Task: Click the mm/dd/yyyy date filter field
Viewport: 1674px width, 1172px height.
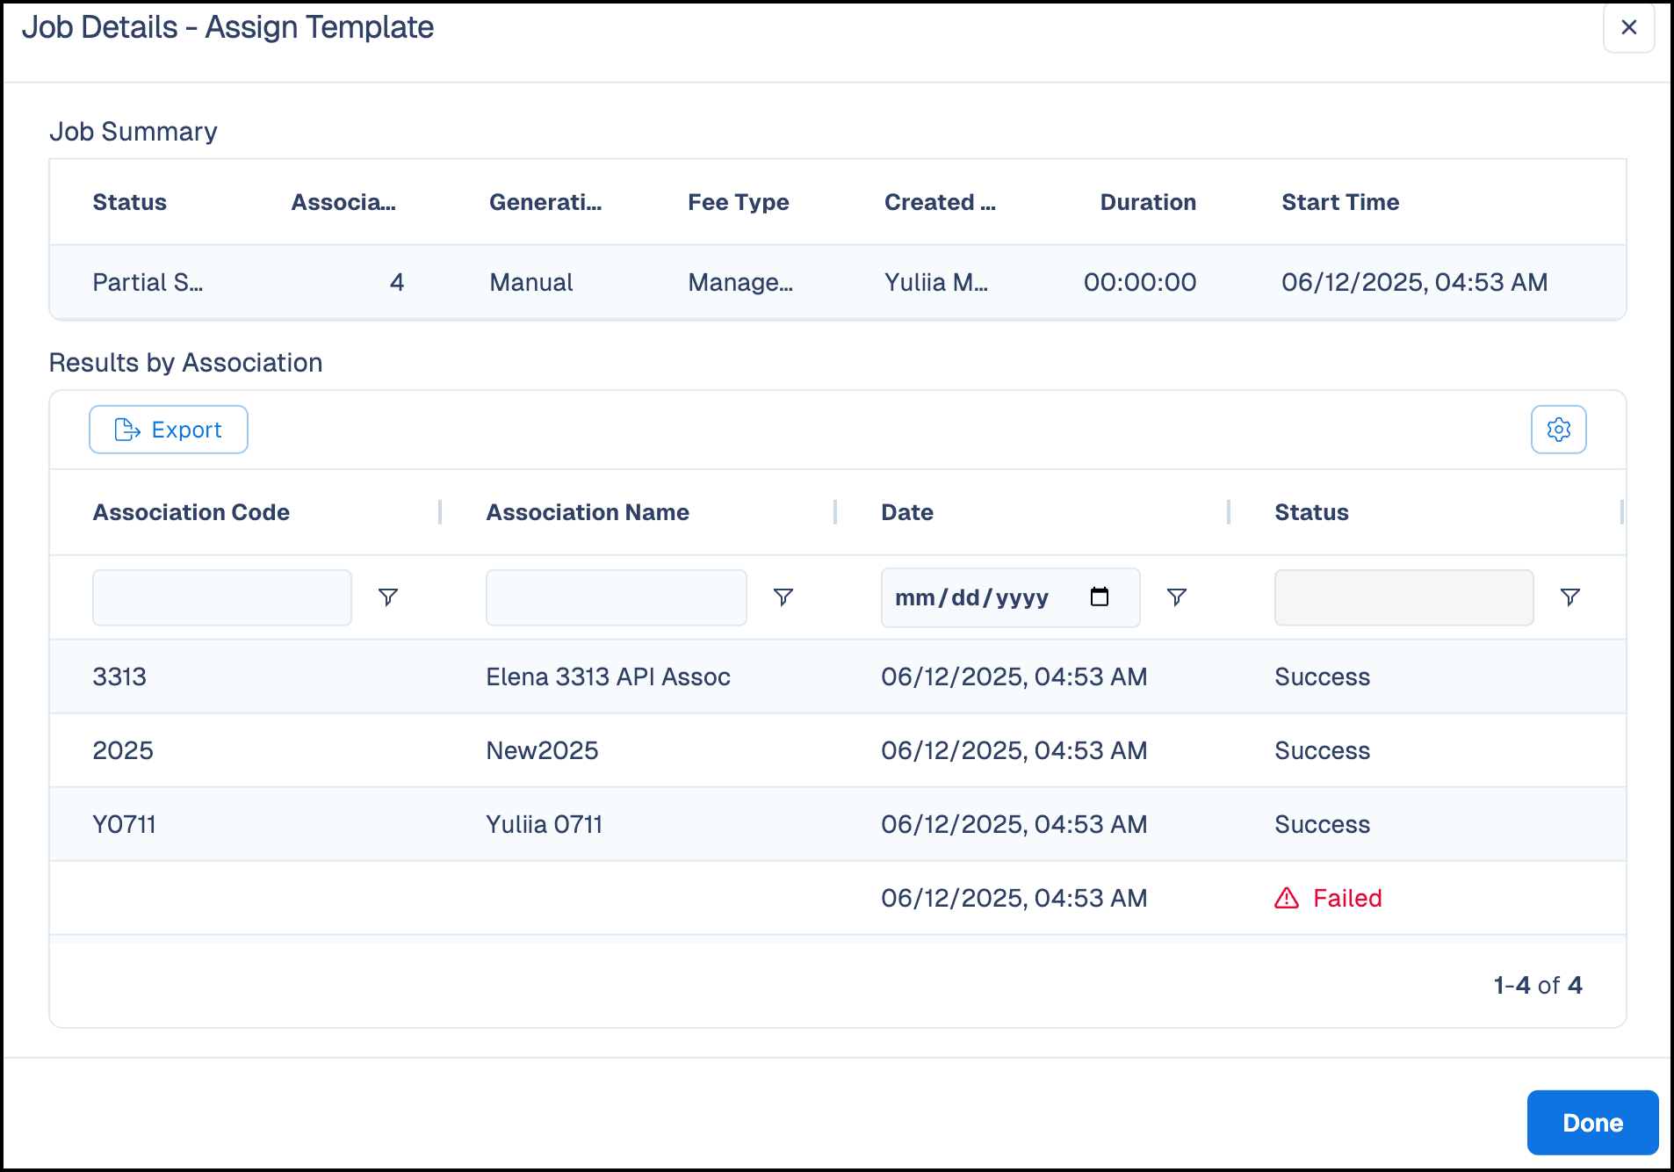Action: (x=1010, y=597)
